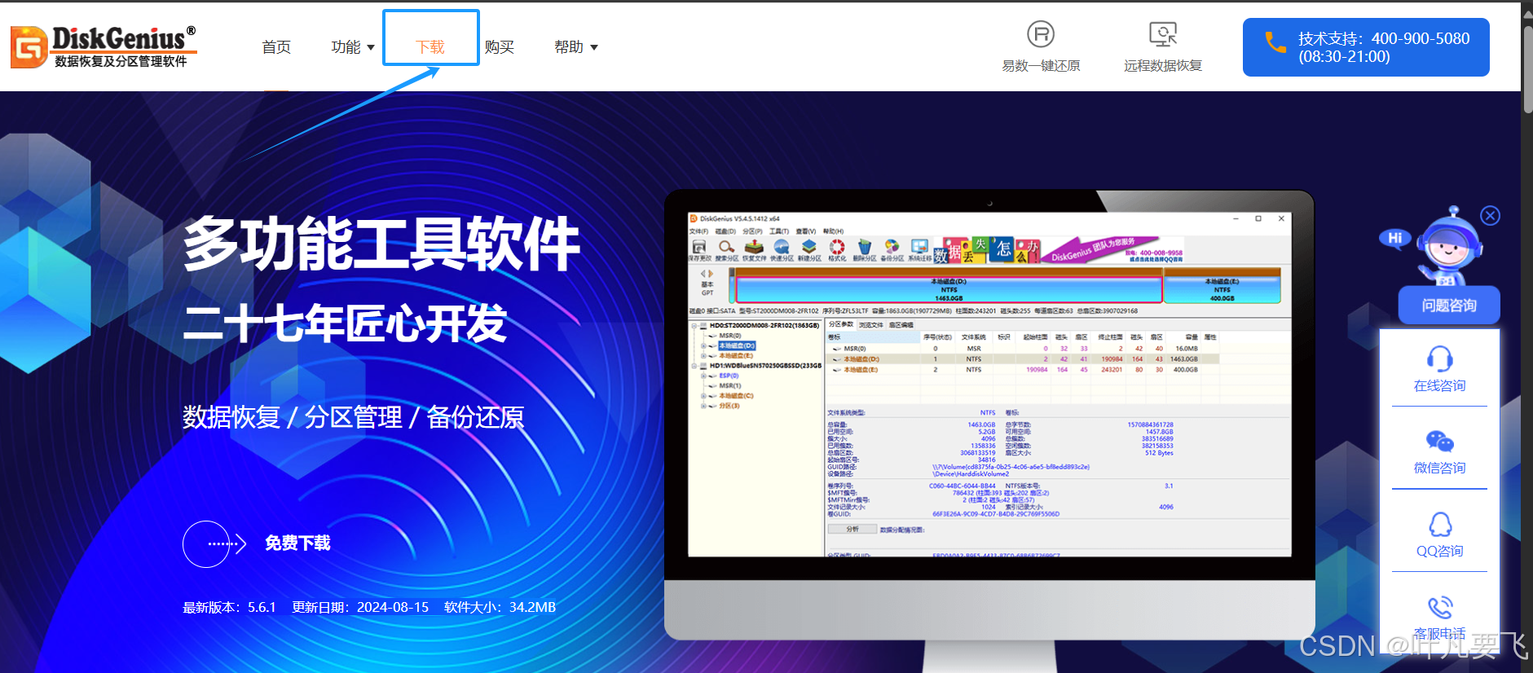The height and width of the screenshot is (673, 1533).
Task: Click the next-disk arrow above 基本 GPT
Action: click(x=711, y=274)
